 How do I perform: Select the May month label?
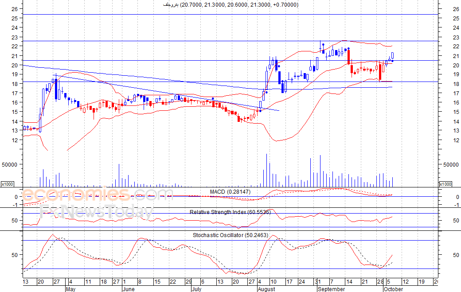point(70,289)
